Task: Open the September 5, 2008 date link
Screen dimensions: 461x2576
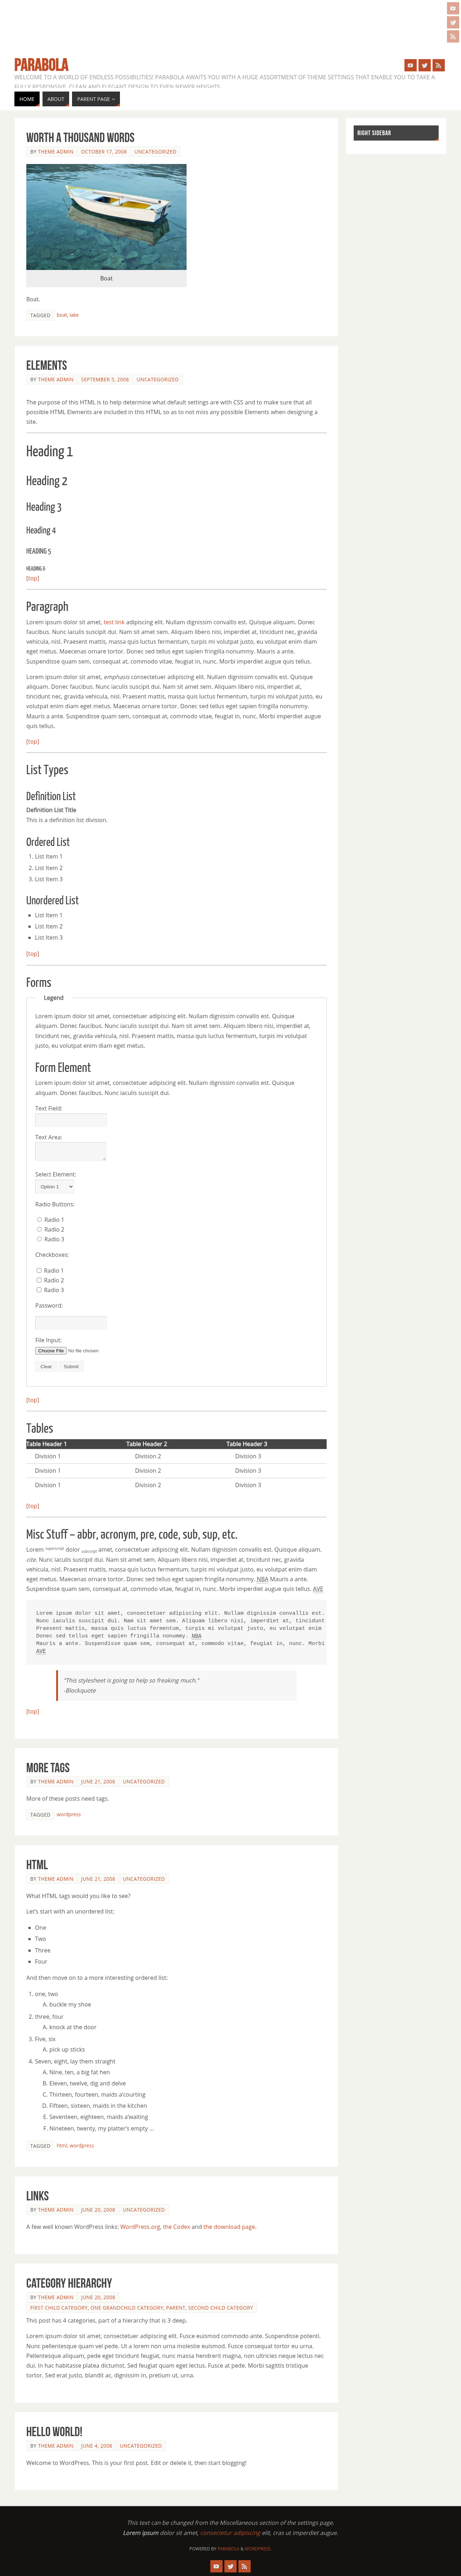Action: coord(105,379)
